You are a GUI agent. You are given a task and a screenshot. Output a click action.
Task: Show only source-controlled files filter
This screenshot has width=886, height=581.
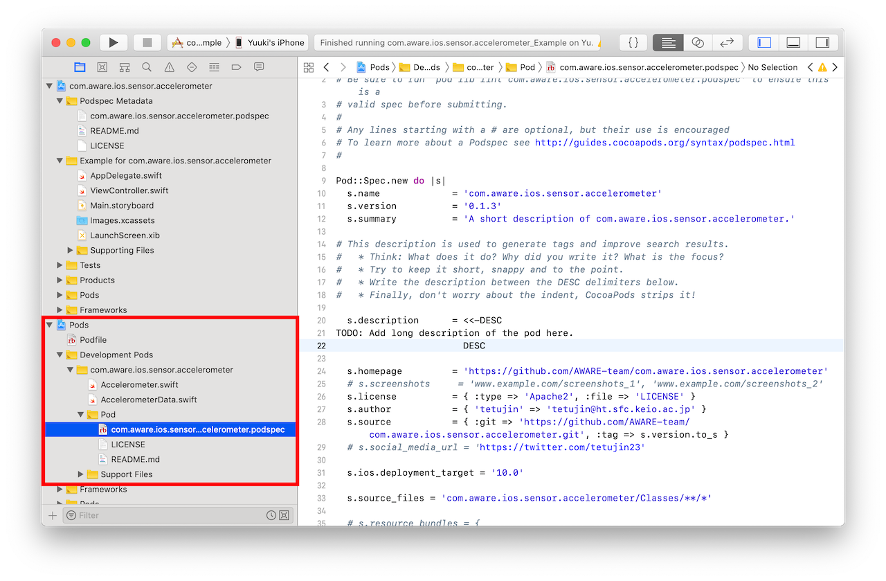pyautogui.click(x=284, y=515)
